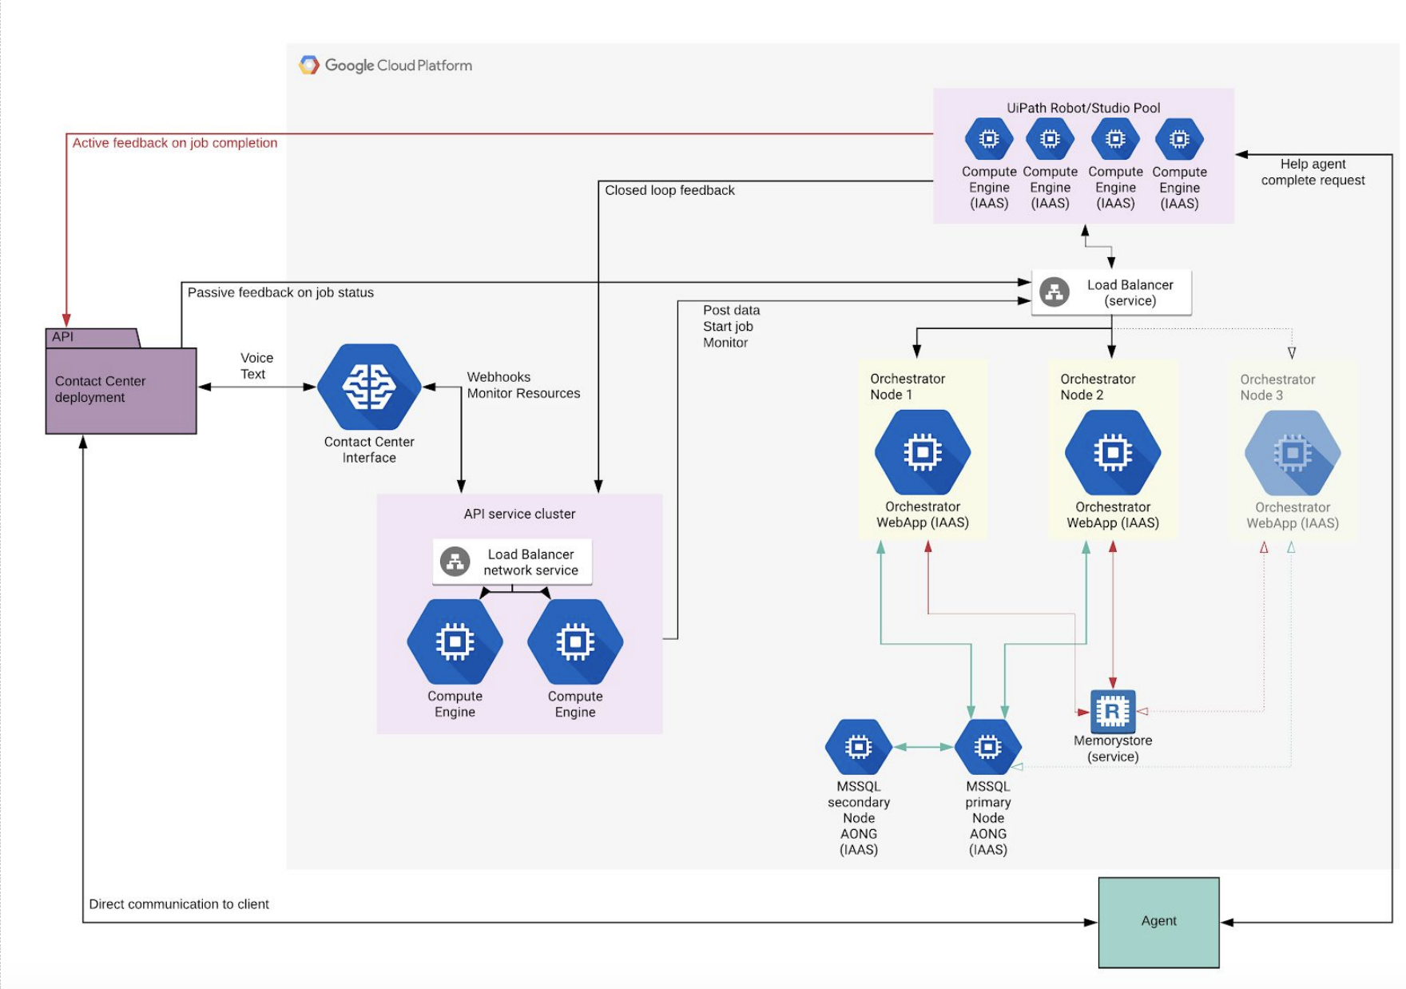The width and height of the screenshot is (1406, 989).
Task: Select Orchestrator Node 2 WebApp icon
Action: click(1113, 452)
